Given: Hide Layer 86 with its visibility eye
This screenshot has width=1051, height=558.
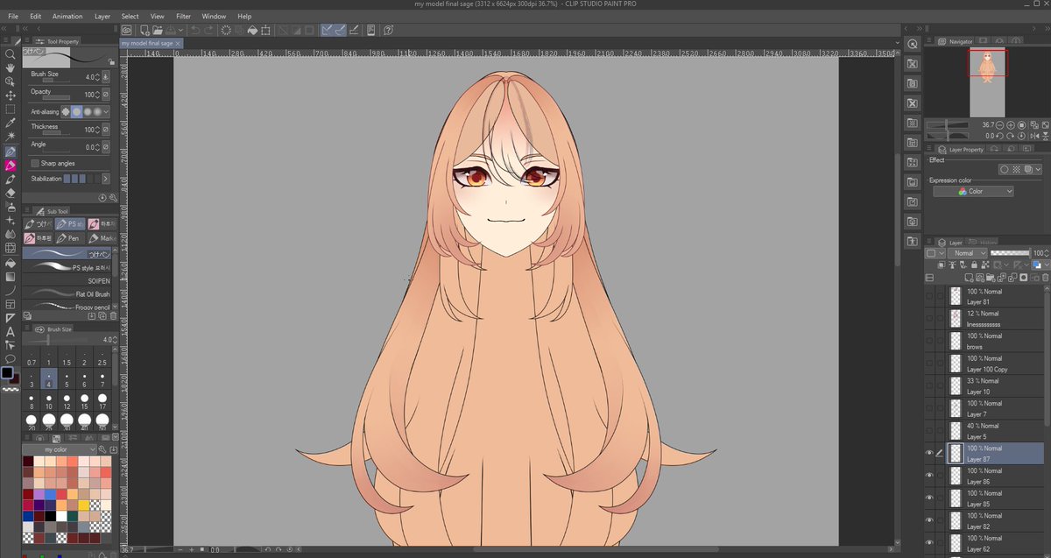Looking at the screenshot, I should pos(930,475).
